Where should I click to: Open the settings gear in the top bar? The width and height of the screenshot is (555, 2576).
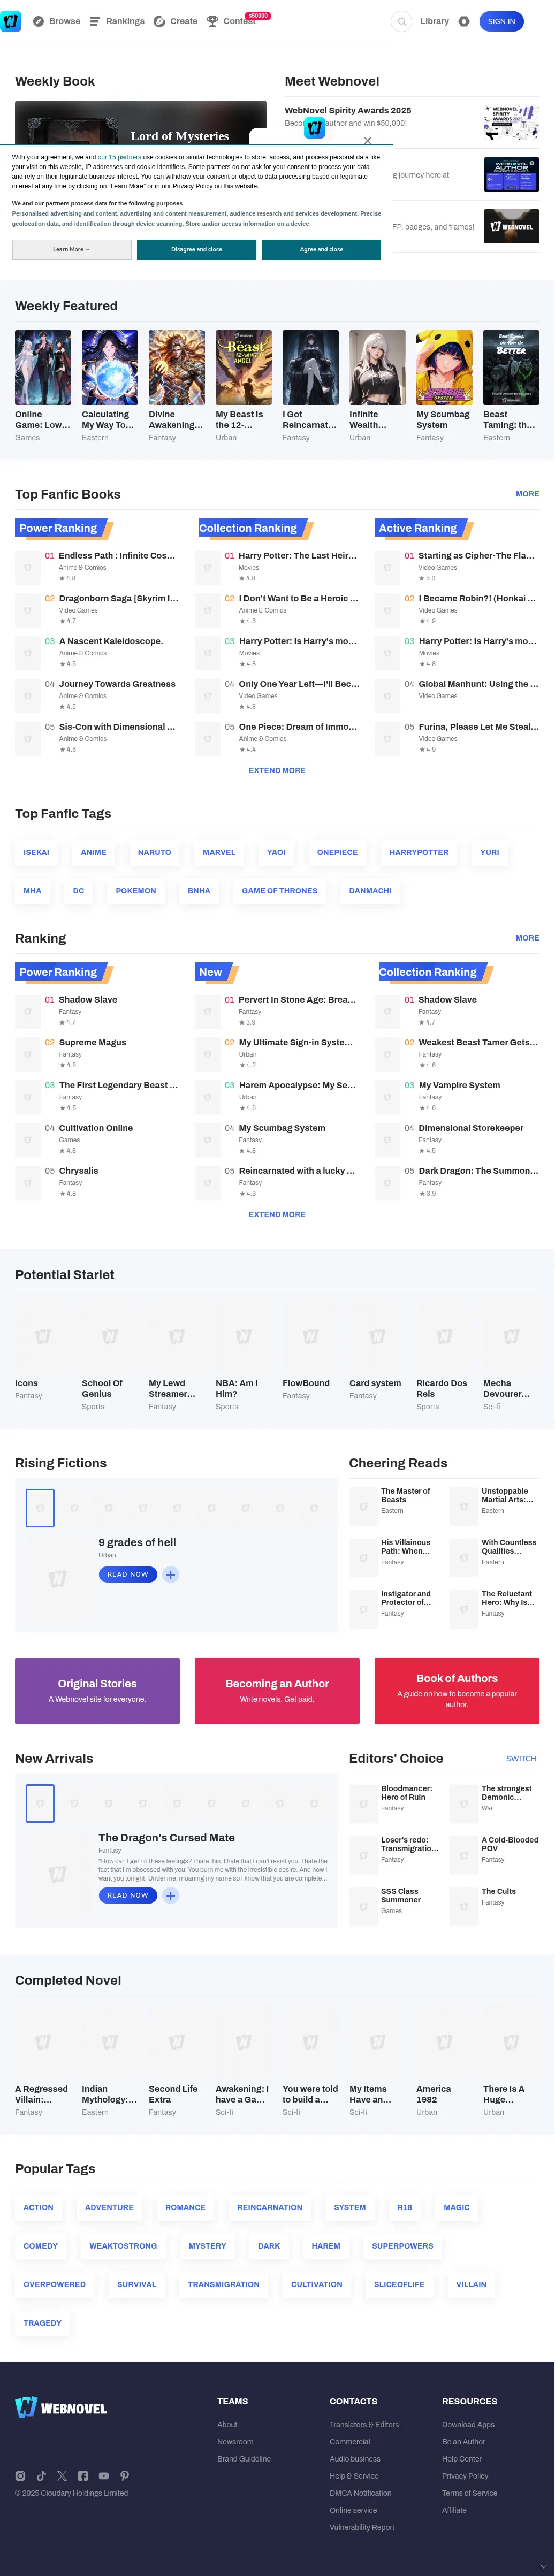(x=463, y=21)
